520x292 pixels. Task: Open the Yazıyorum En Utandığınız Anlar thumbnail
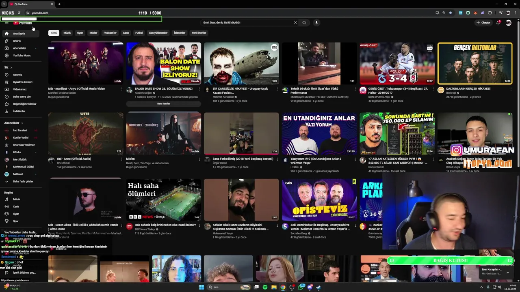click(x=319, y=134)
